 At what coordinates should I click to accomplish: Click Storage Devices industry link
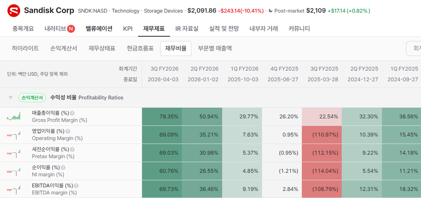tap(163, 11)
